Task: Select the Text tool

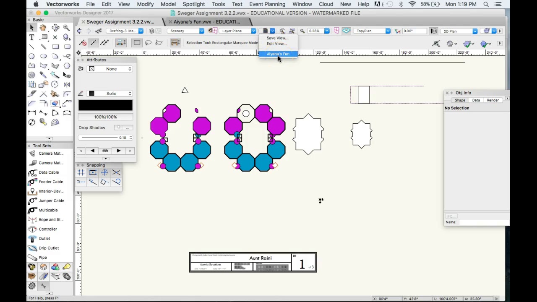Action: tap(31, 37)
